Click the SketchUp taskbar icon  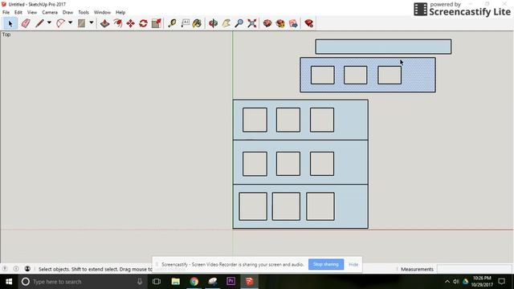(x=250, y=282)
